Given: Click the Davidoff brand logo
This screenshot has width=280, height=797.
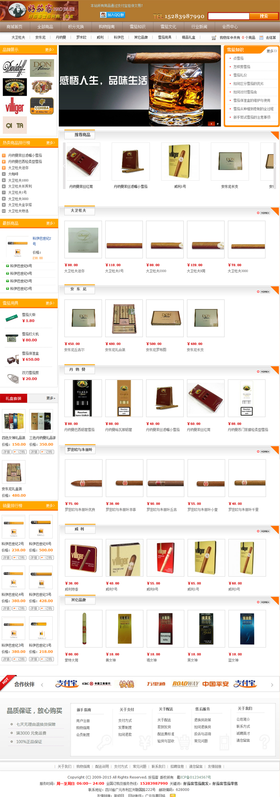Looking at the screenshot, I should (x=15, y=67).
